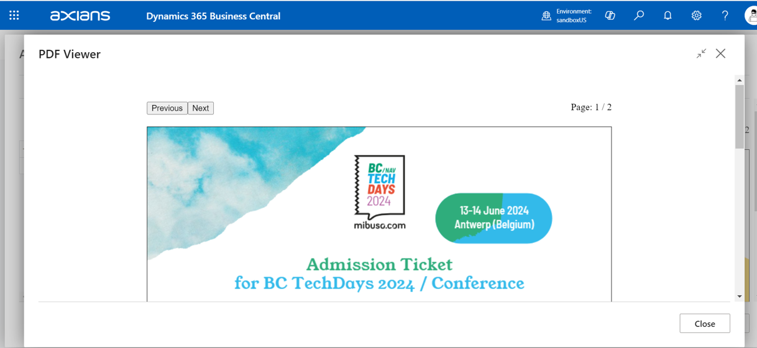The width and height of the screenshot is (757, 348).
Task: Open the Copilot icon in header
Action: point(610,16)
